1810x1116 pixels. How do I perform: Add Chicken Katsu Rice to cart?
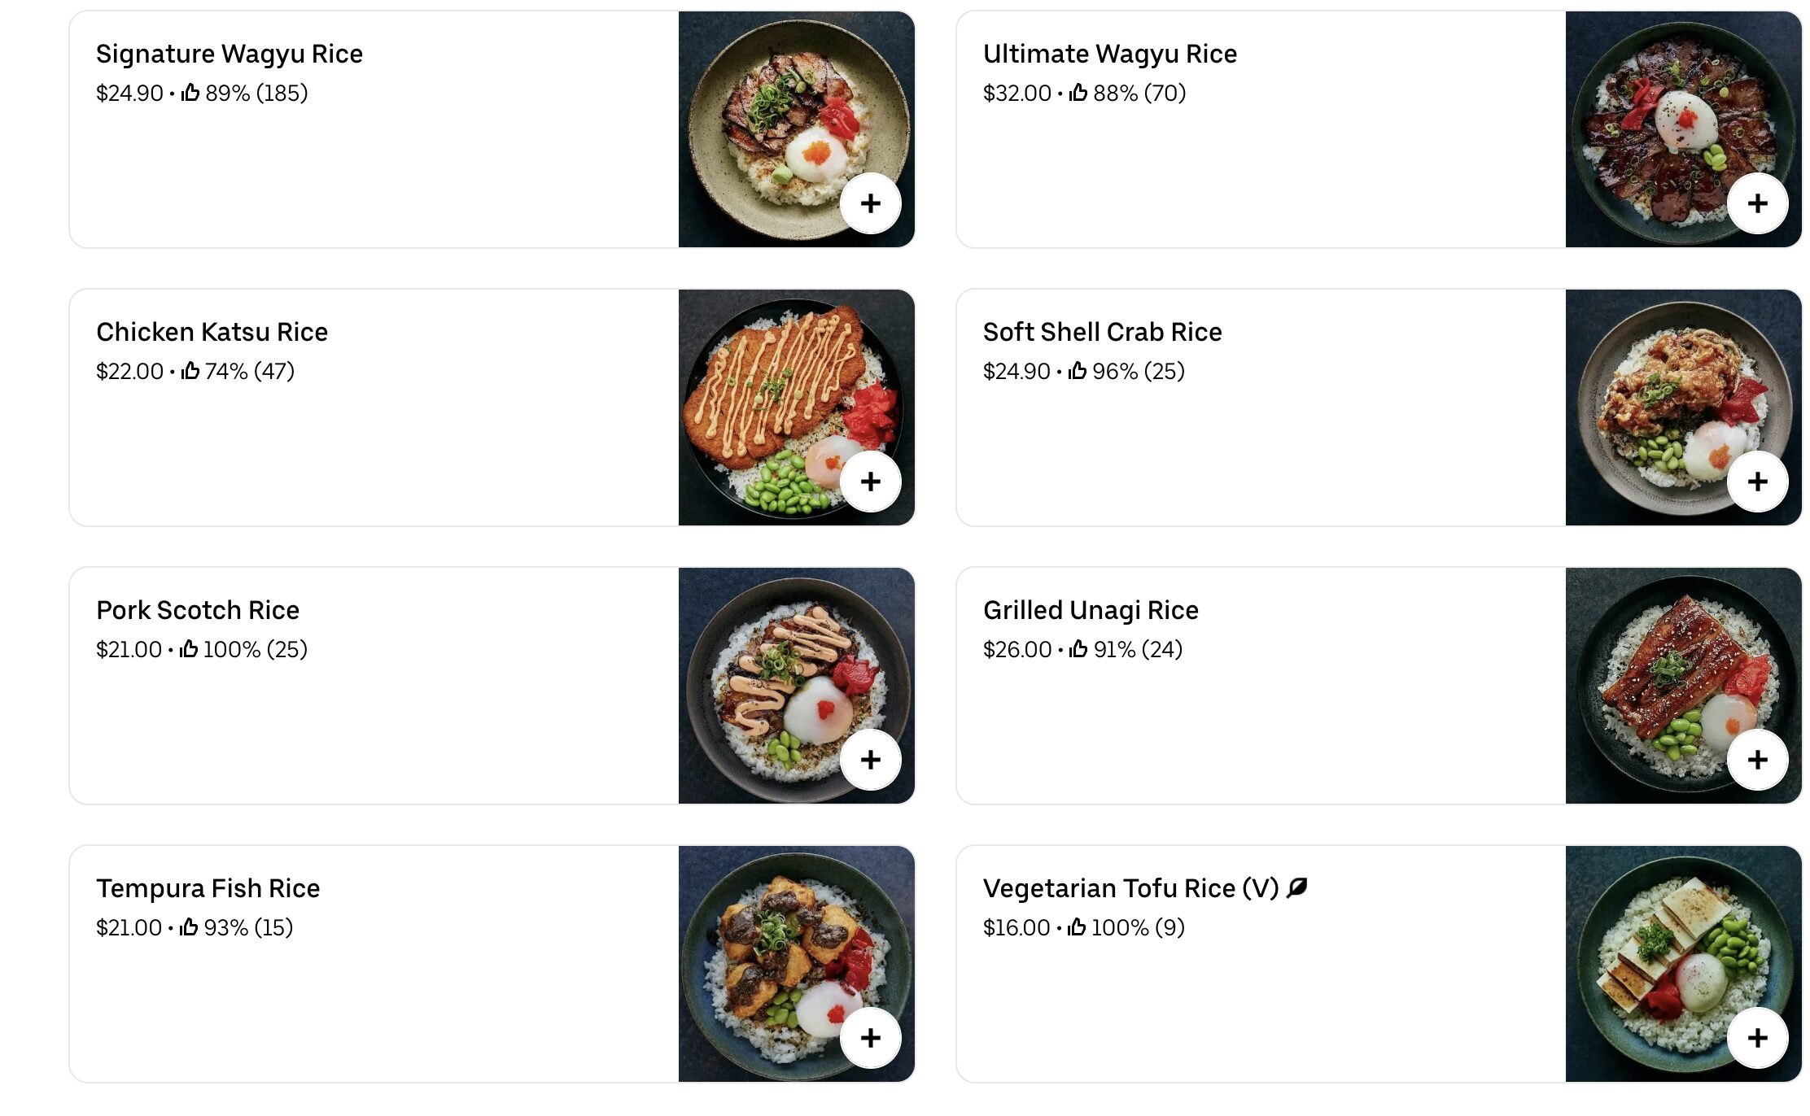point(871,482)
